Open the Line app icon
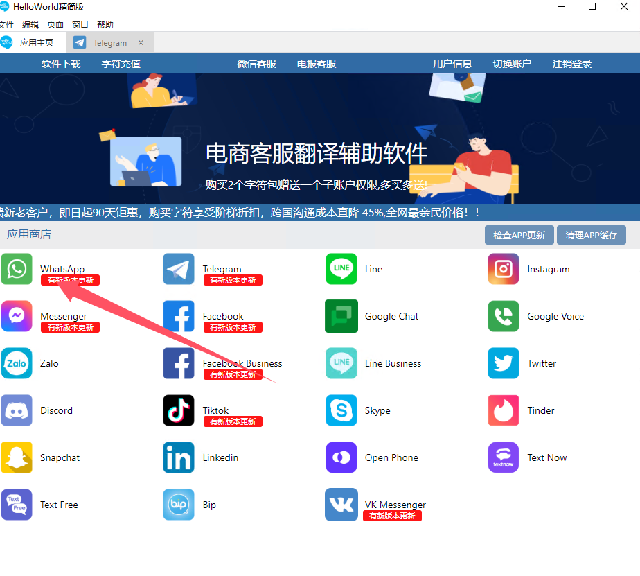Viewport: 640px width, 576px height. coord(341,269)
